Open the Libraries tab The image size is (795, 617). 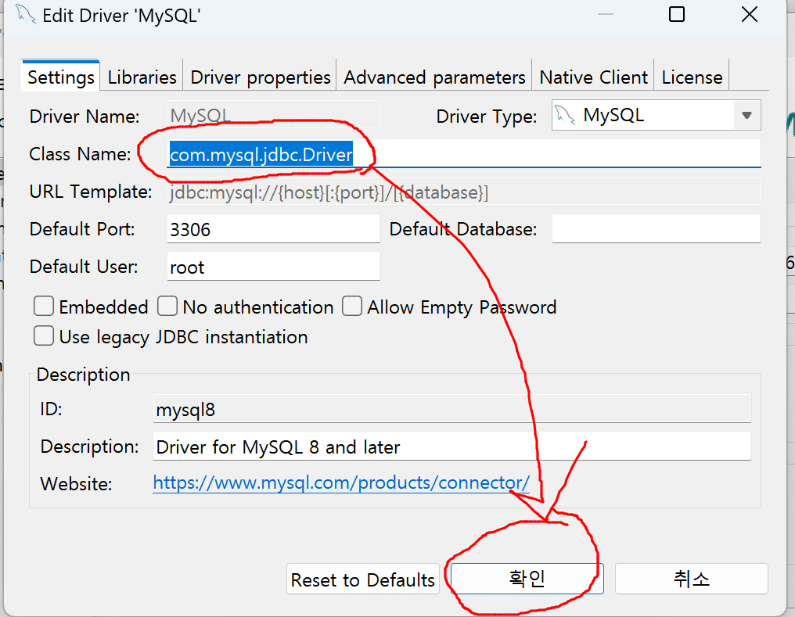tap(142, 77)
